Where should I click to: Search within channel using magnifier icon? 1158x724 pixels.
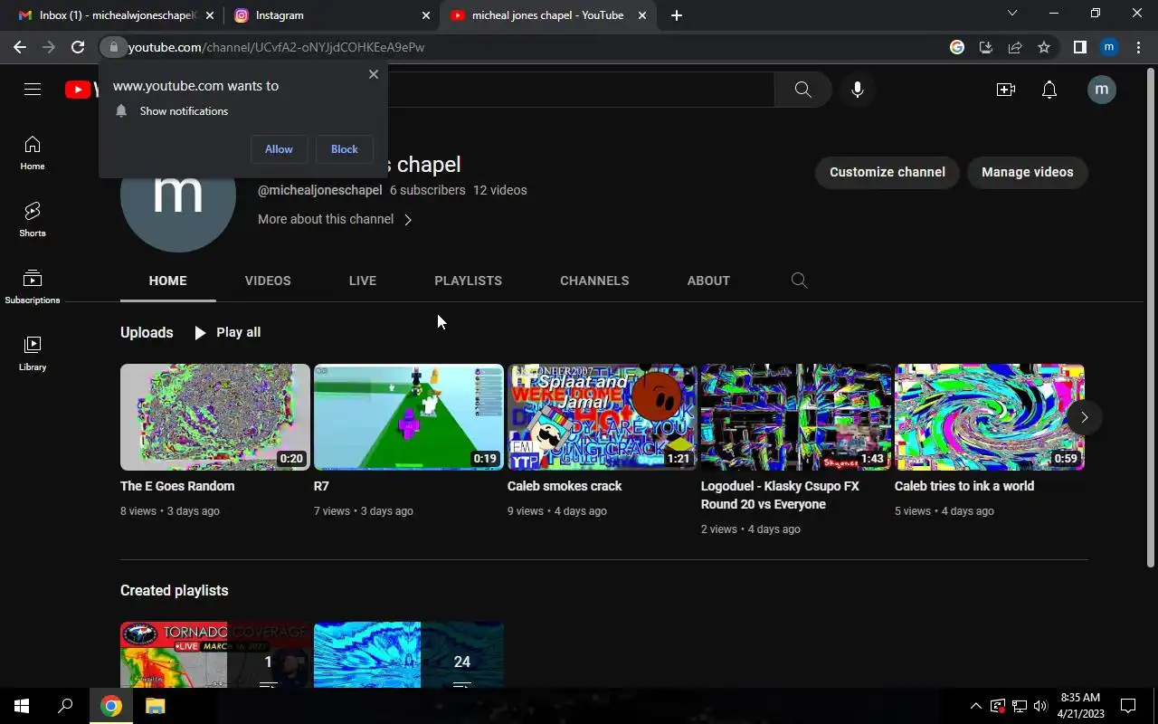(799, 281)
